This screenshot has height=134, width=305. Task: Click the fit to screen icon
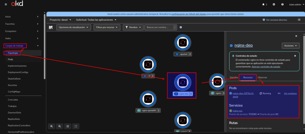click(x=68, y=126)
